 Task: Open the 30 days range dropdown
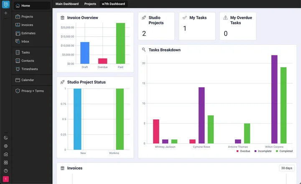287,168
